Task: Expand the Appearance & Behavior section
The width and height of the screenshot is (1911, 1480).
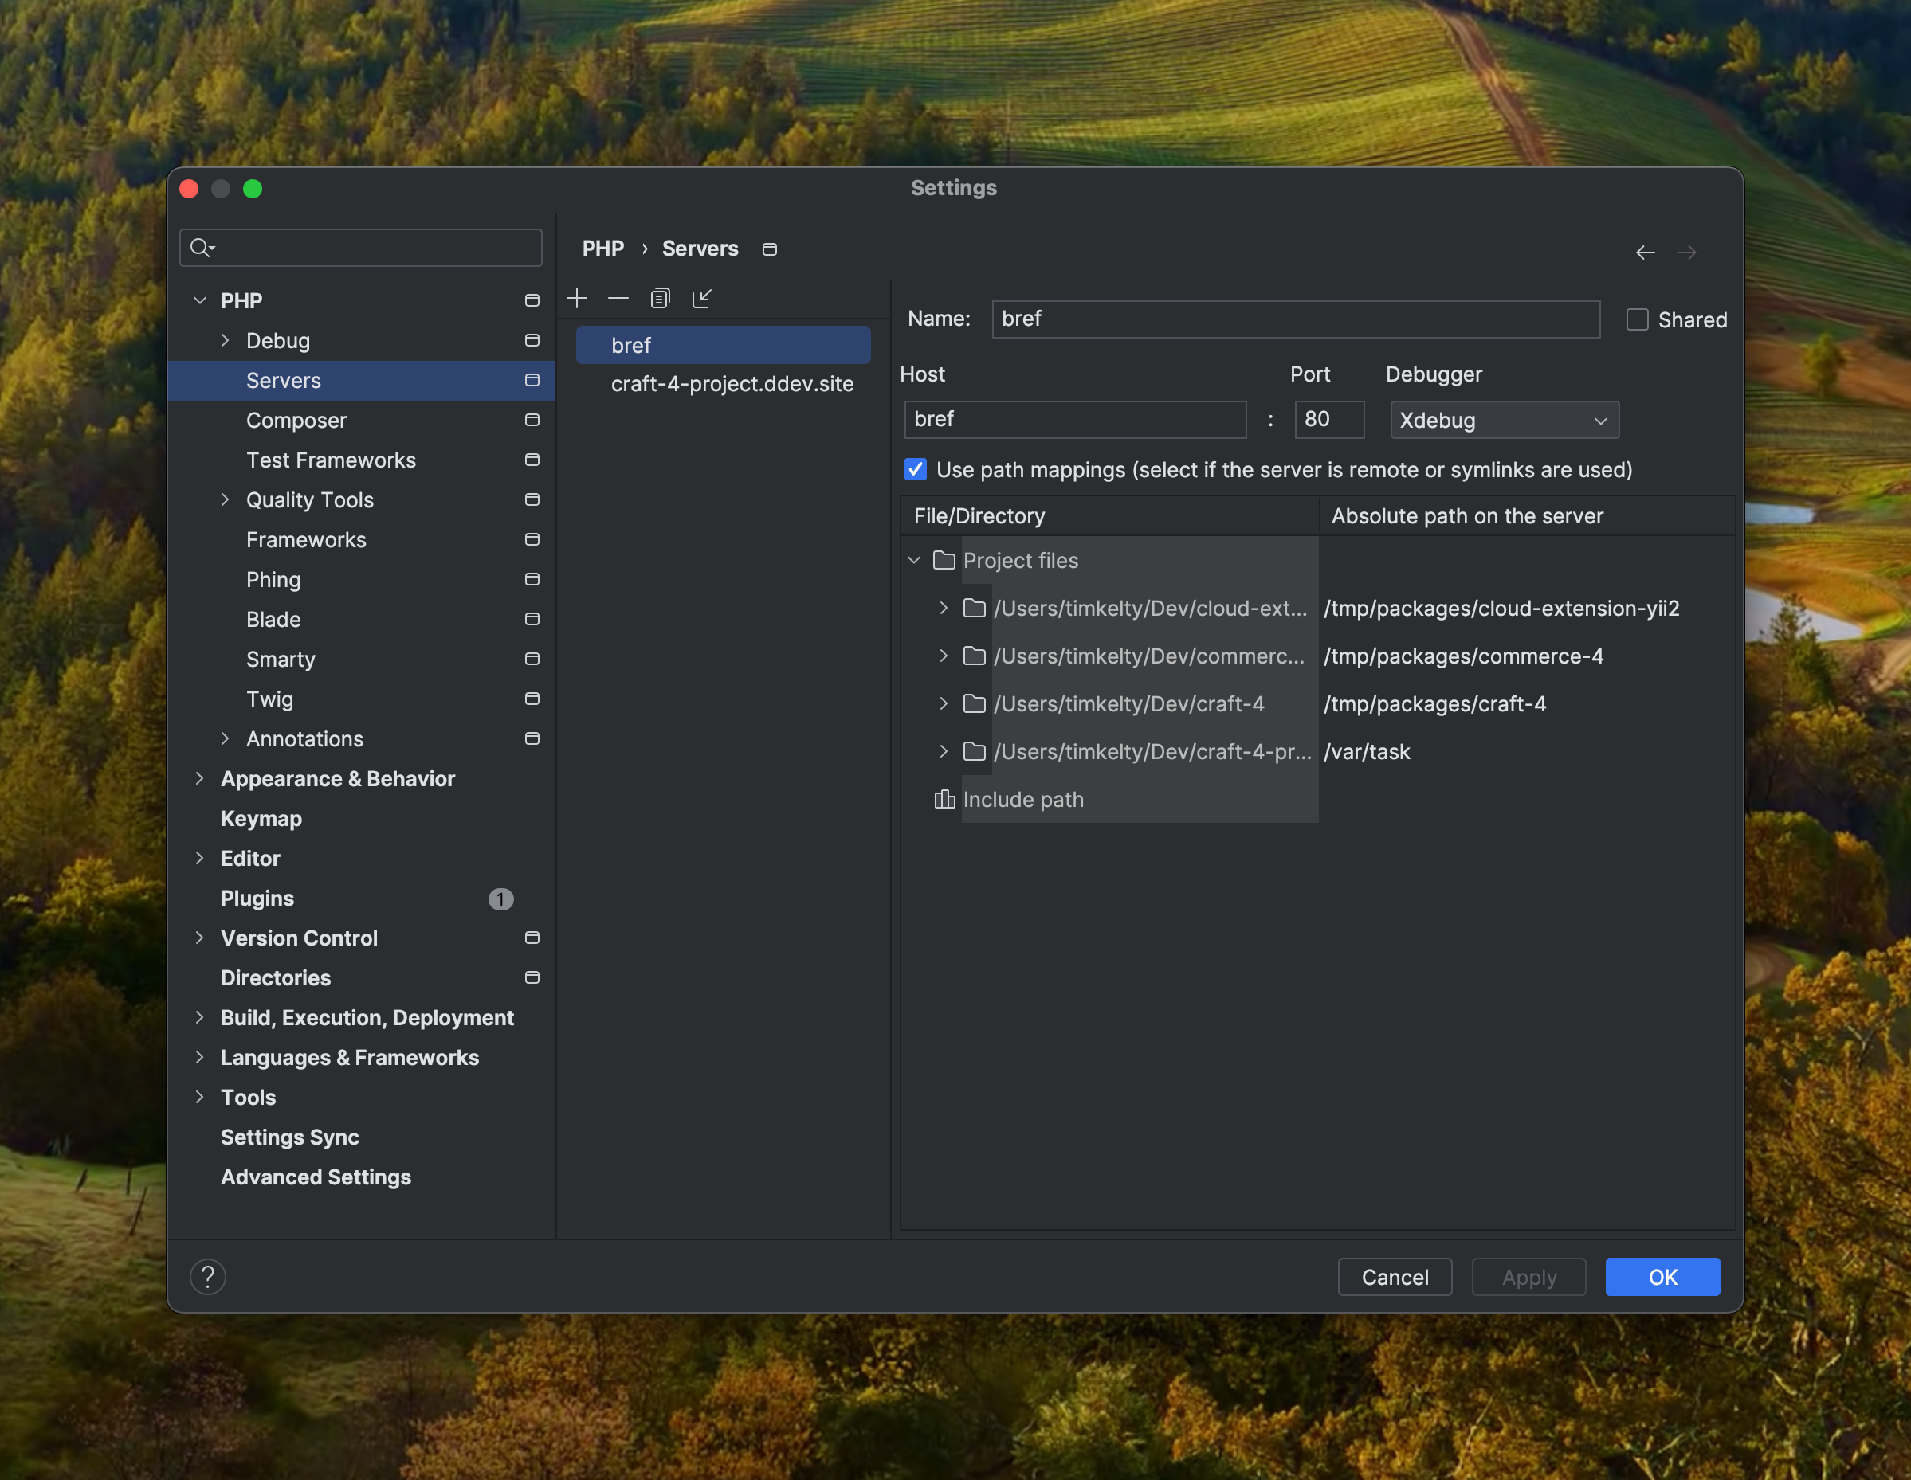Action: pyautogui.click(x=199, y=778)
